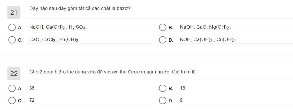Click the answer value 18
The image size is (293, 110).
point(183,88)
